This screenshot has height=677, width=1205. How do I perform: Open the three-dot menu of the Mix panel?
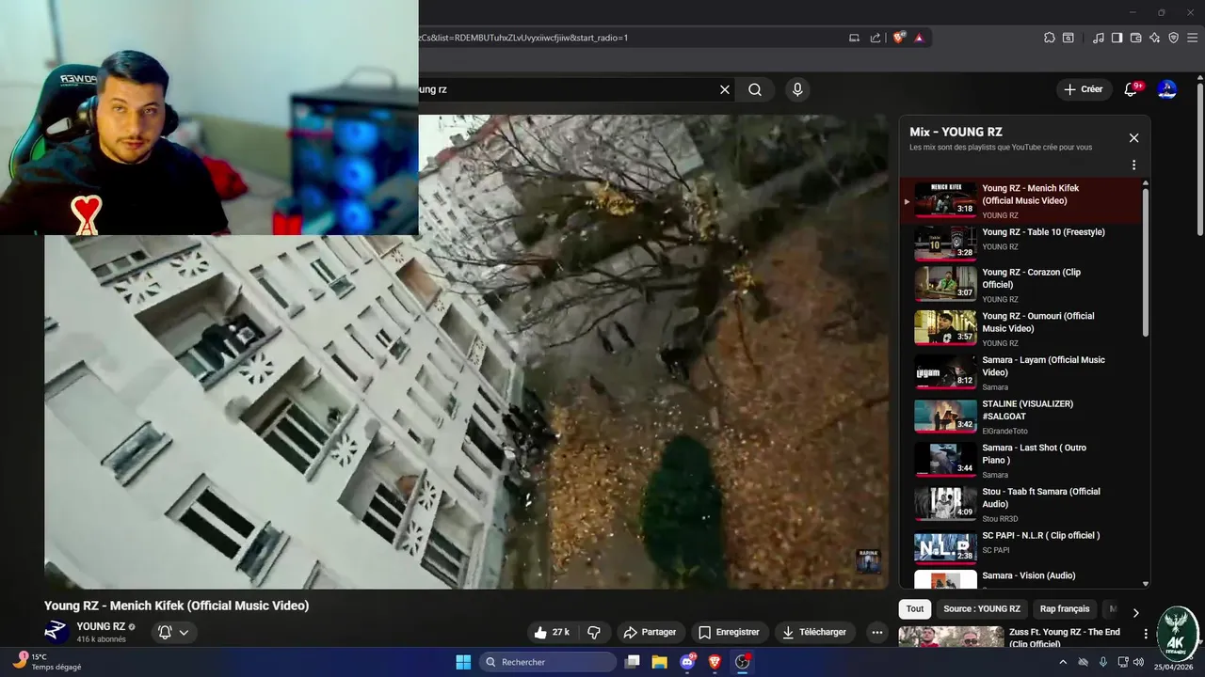tap(1133, 165)
